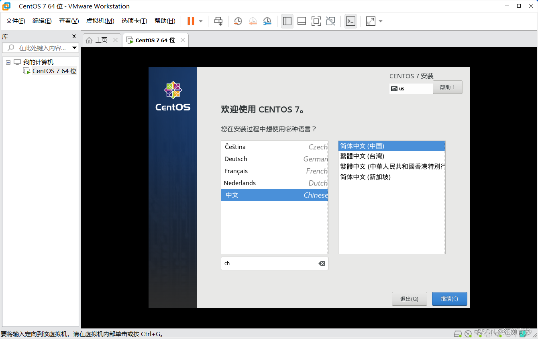This screenshot has width=538, height=339.
Task: Choose 繁體中文 (台灣) locale
Action: click(391, 156)
